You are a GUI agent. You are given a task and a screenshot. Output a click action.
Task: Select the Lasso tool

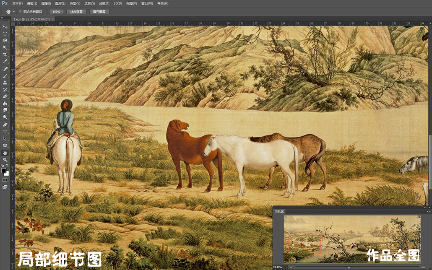coord(5,41)
